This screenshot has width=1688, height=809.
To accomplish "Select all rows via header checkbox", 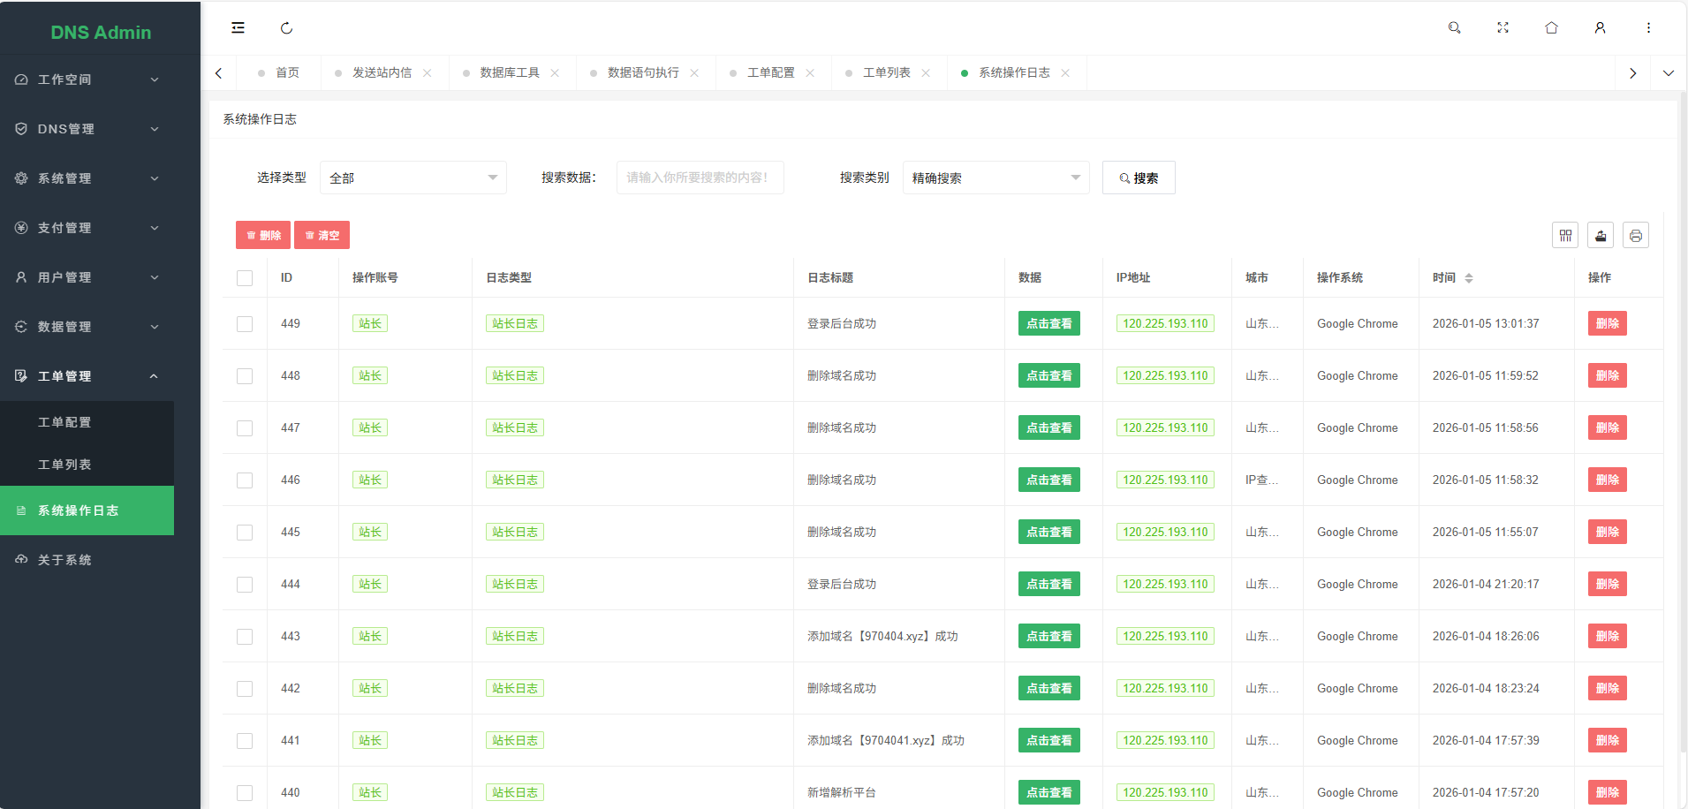I will pyautogui.click(x=245, y=278).
